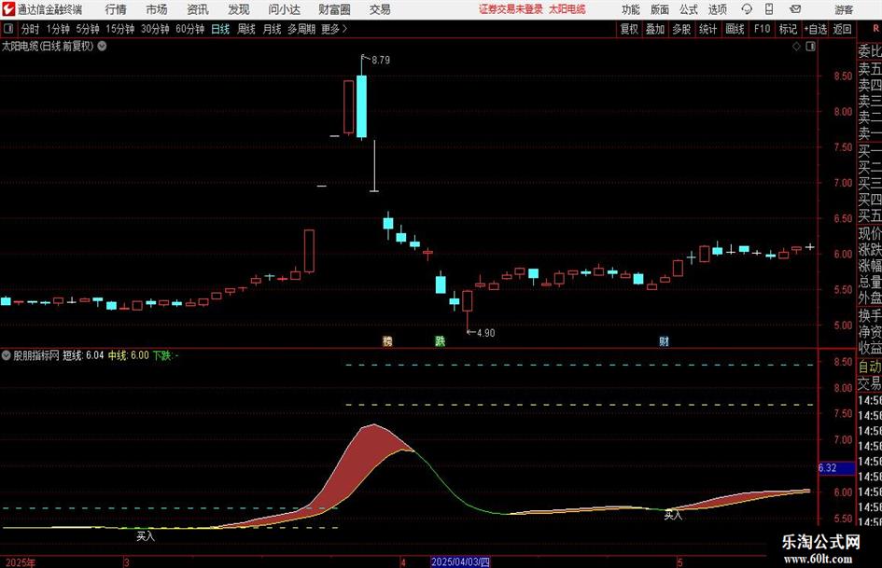Click the 4.90 low price label

(x=486, y=333)
